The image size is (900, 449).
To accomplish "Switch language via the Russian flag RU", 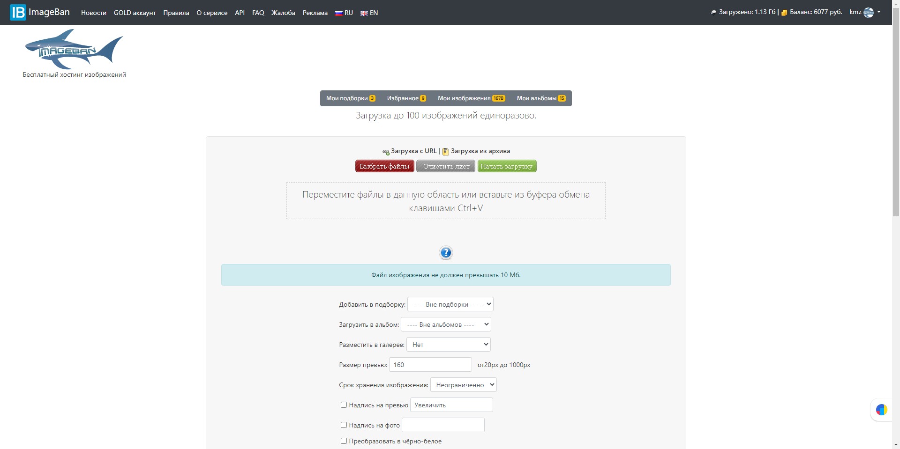I will click(344, 13).
